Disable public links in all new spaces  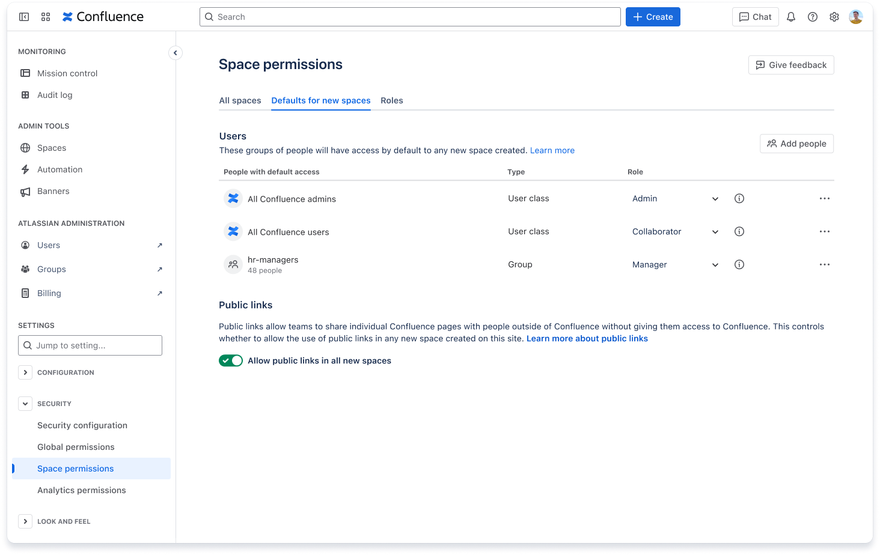(x=231, y=360)
